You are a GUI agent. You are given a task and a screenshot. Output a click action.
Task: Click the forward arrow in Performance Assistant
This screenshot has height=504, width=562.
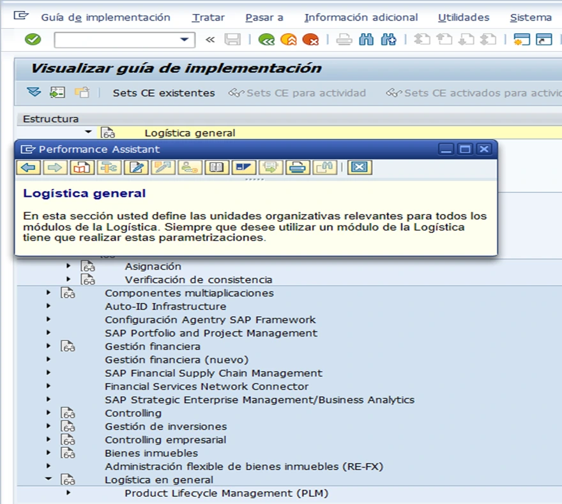point(55,167)
